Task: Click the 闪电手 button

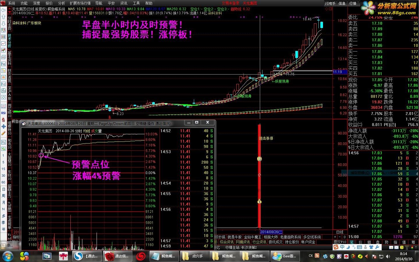Action: pos(331,3)
